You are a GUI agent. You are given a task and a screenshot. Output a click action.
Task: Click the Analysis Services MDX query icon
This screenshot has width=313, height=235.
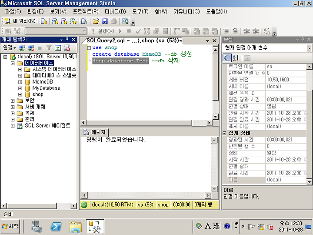[55, 21]
